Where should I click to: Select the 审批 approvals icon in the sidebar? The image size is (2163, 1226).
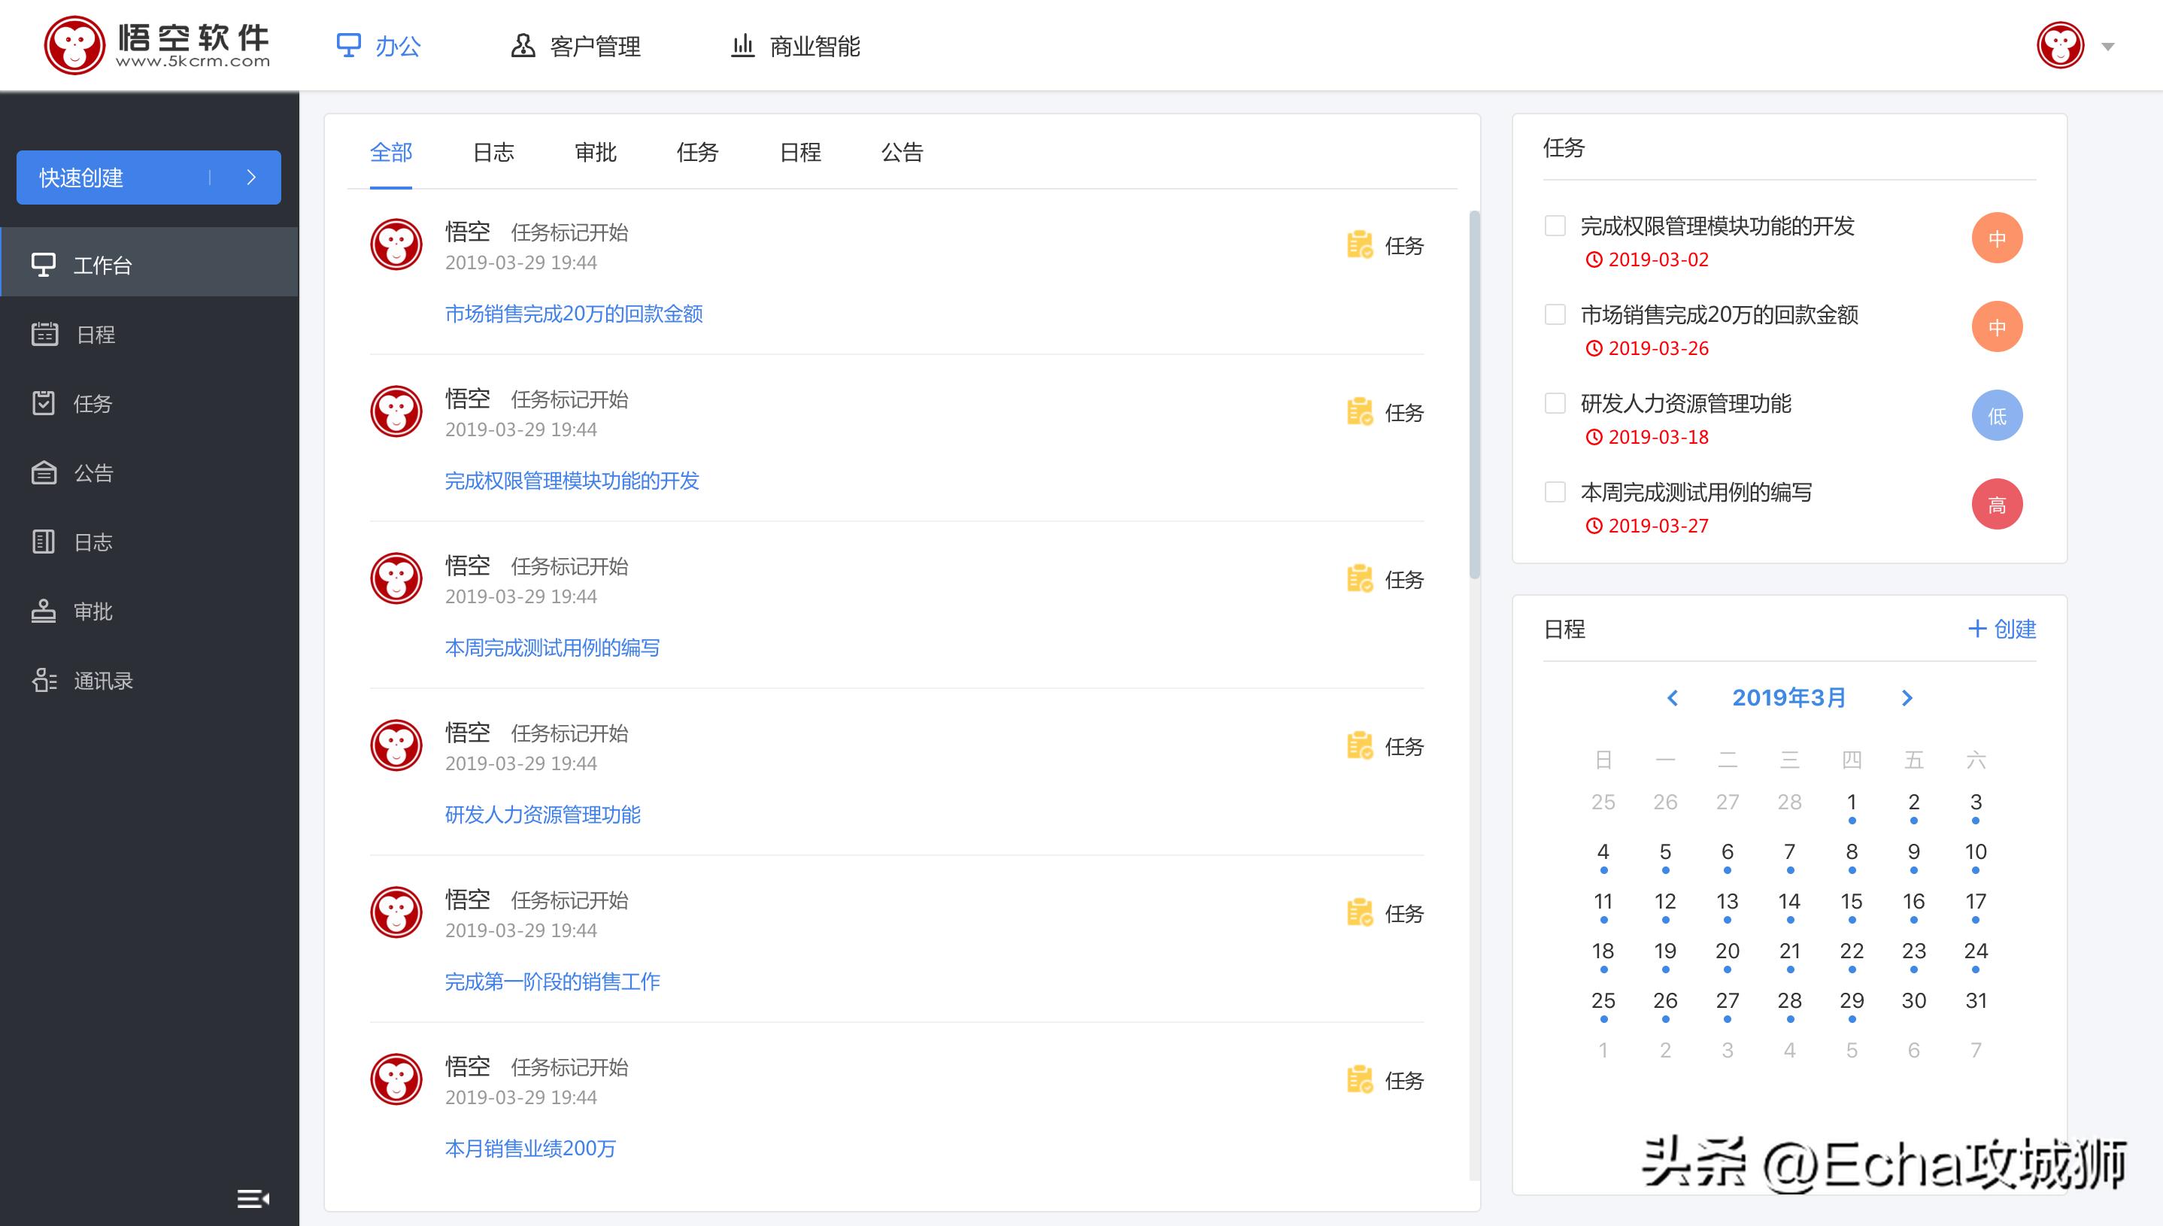click(93, 611)
